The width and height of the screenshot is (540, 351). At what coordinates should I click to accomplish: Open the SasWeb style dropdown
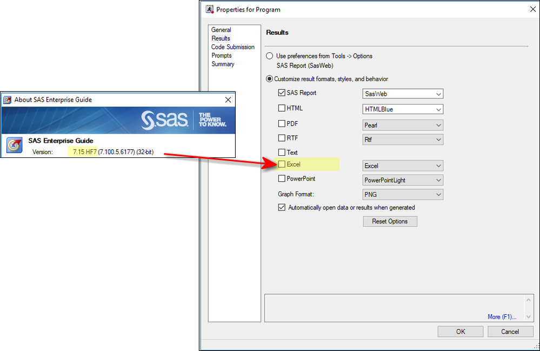(x=403, y=94)
